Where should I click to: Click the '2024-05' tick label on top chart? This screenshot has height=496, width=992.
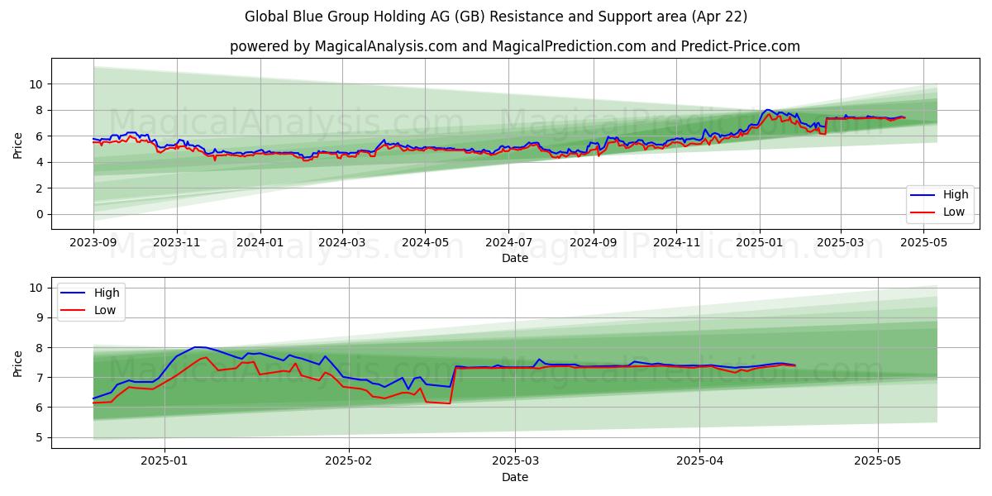(x=426, y=243)
